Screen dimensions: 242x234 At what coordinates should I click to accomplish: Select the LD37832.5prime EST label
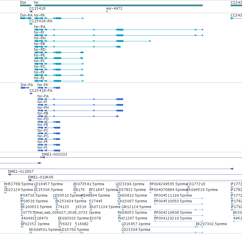131,190
